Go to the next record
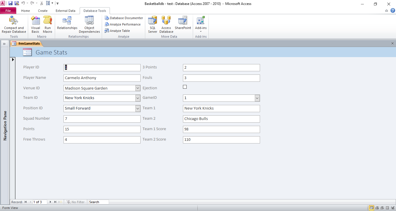The width and height of the screenshot is (396, 211). point(50,202)
